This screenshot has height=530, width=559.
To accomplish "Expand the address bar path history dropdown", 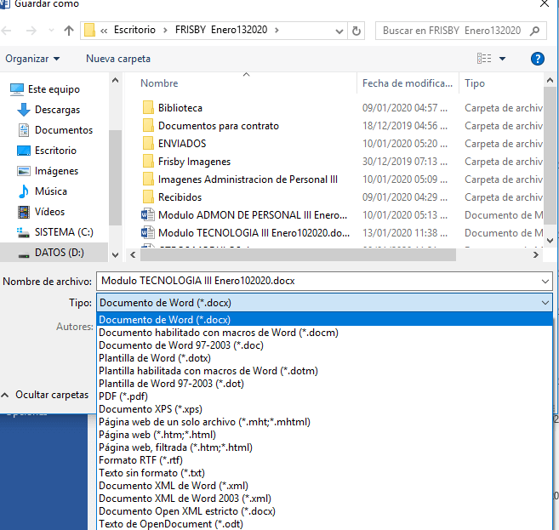I will [x=339, y=31].
